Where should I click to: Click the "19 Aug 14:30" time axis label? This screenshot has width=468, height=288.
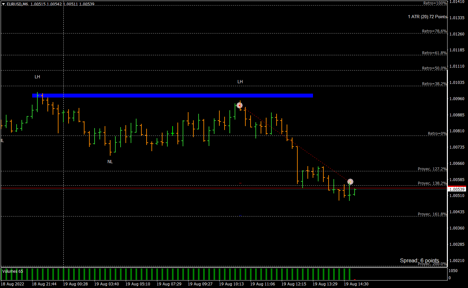[356, 284]
